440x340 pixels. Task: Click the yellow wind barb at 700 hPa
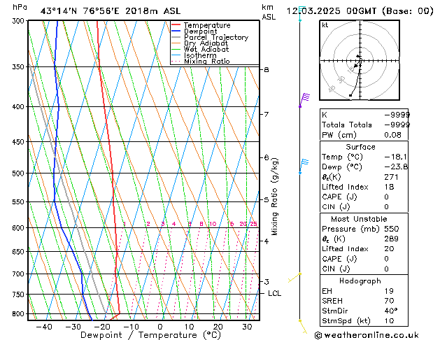click(294, 278)
